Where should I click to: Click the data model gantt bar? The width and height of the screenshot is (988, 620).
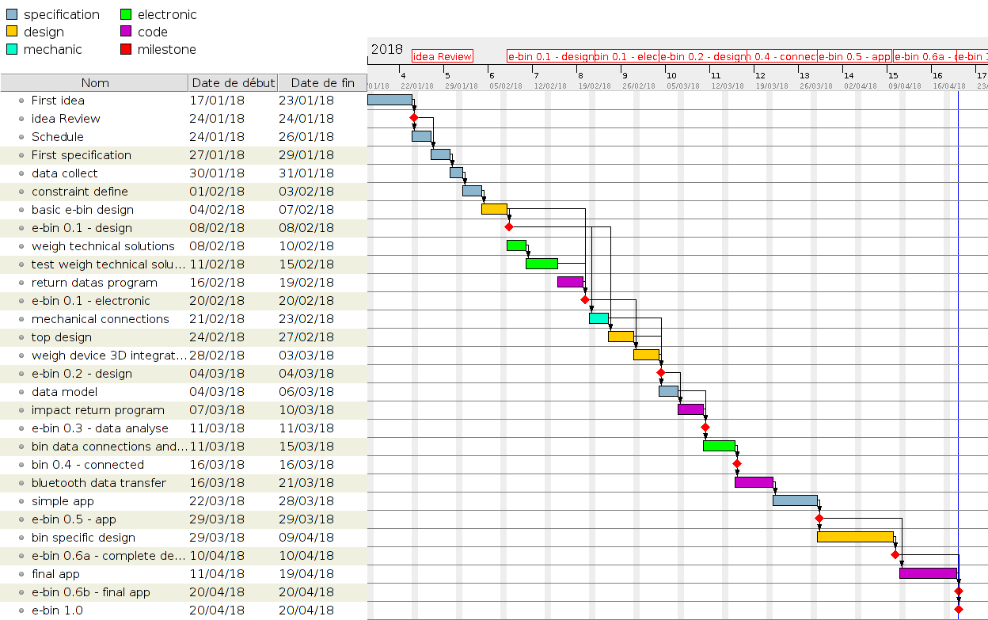[x=668, y=391]
